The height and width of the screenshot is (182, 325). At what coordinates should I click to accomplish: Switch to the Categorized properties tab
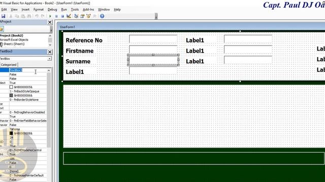[x=9, y=65]
